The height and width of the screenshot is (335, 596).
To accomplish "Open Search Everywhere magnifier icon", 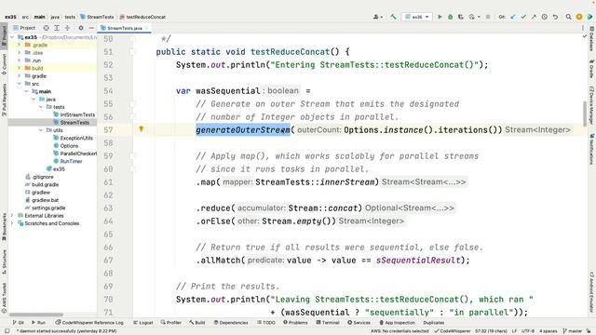I will tap(569, 17).
